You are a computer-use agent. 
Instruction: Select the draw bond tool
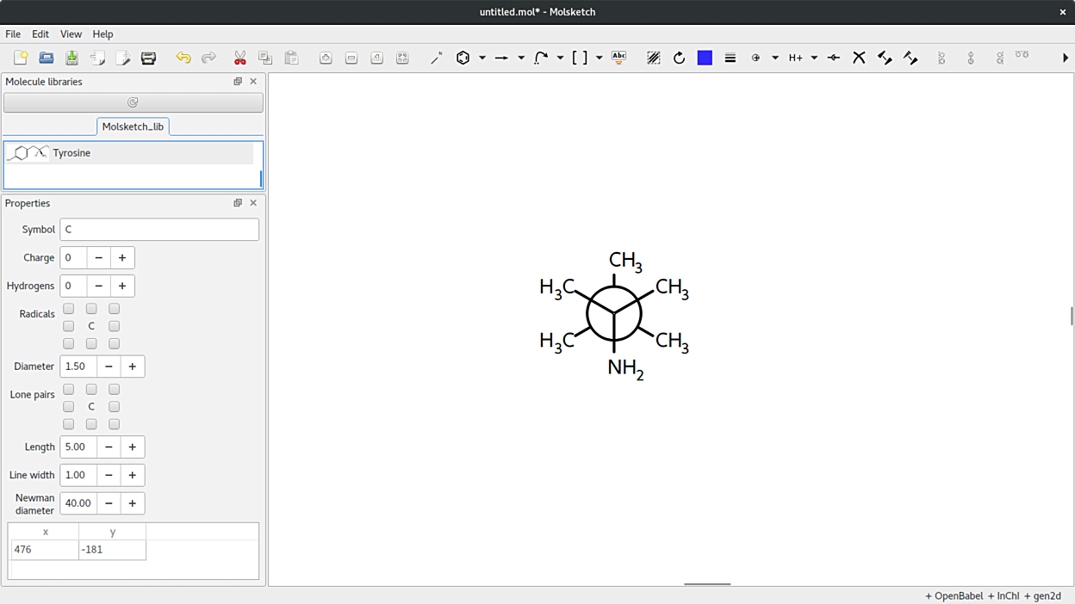coord(437,58)
